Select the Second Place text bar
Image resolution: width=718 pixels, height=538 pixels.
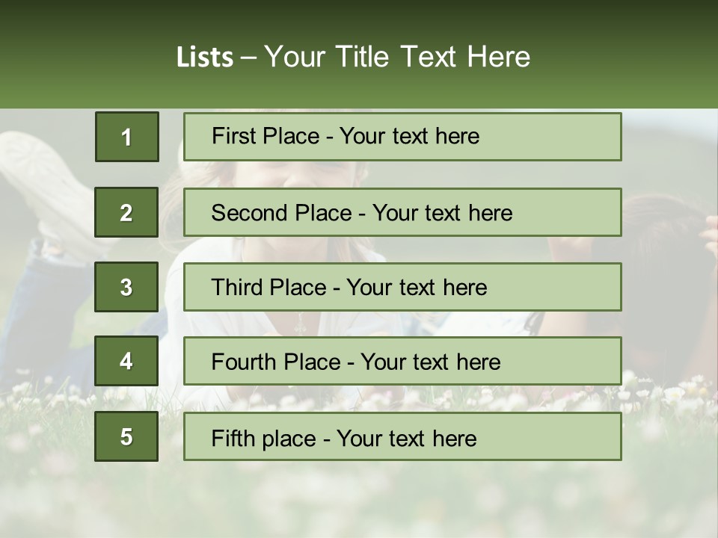click(402, 212)
